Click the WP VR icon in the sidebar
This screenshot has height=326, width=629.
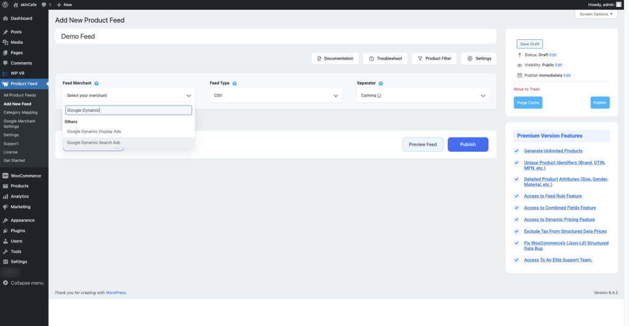click(x=5, y=74)
